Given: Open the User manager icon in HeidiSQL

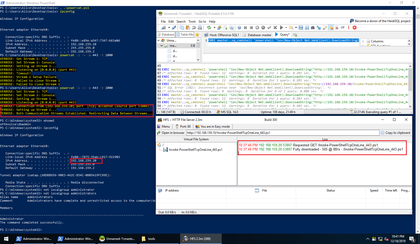Looking at the screenshot, I should [219, 28].
